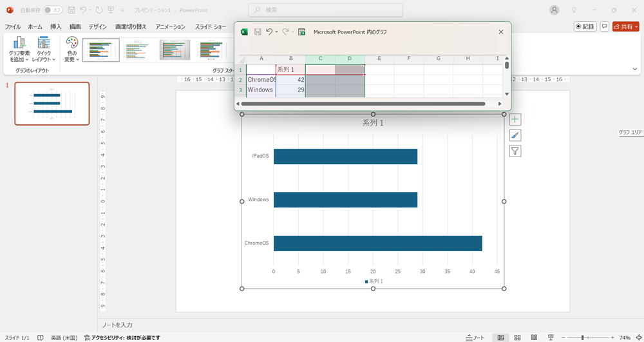This screenshot has width=644, height=342.
Task: Click redo icon in chart data window
Action: 285,32
